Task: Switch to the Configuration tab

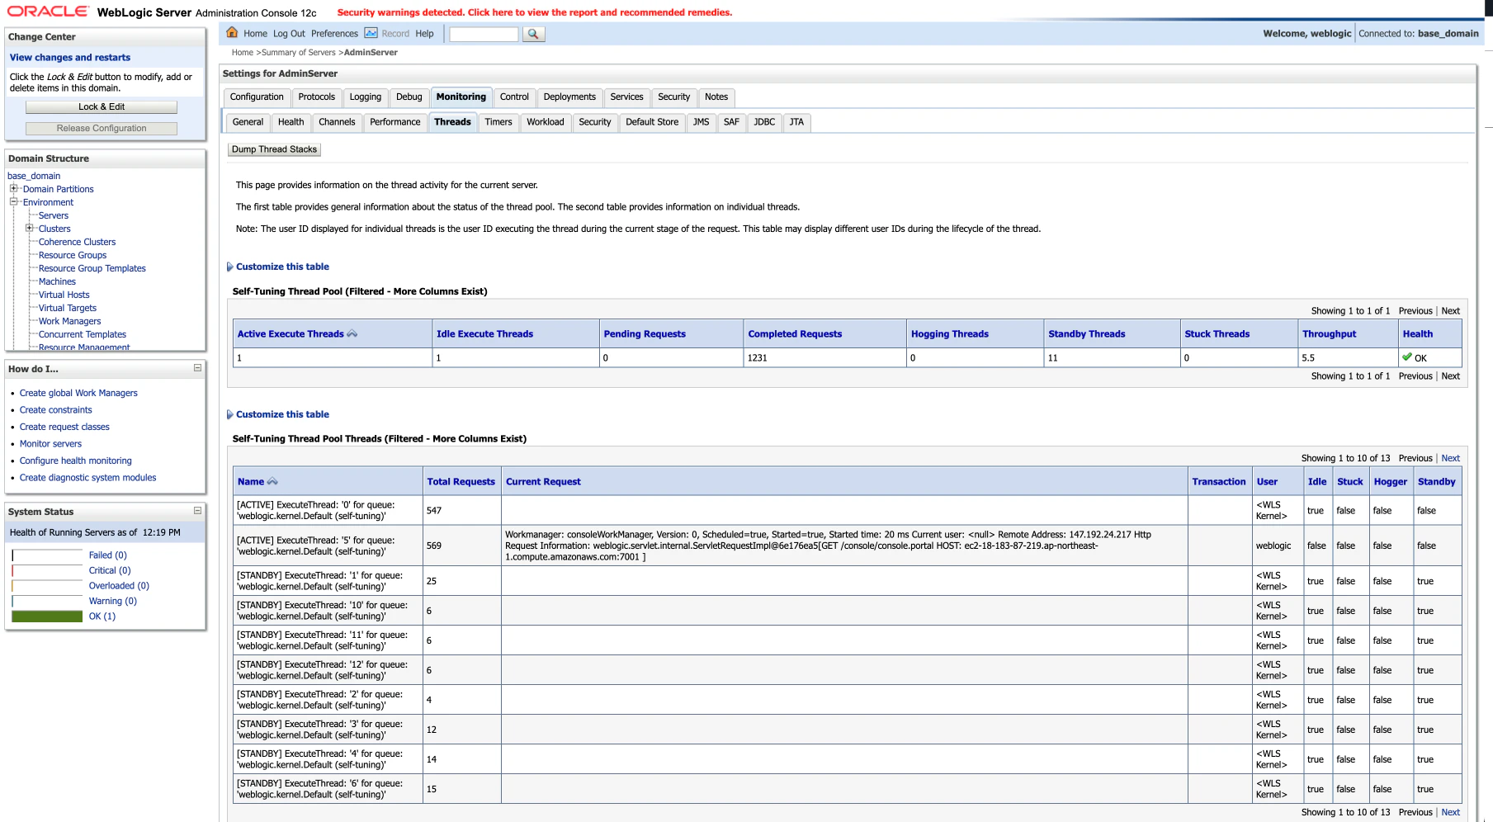Action: pyautogui.click(x=257, y=97)
